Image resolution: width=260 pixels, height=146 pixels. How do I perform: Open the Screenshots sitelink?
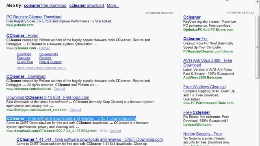click(x=49, y=54)
